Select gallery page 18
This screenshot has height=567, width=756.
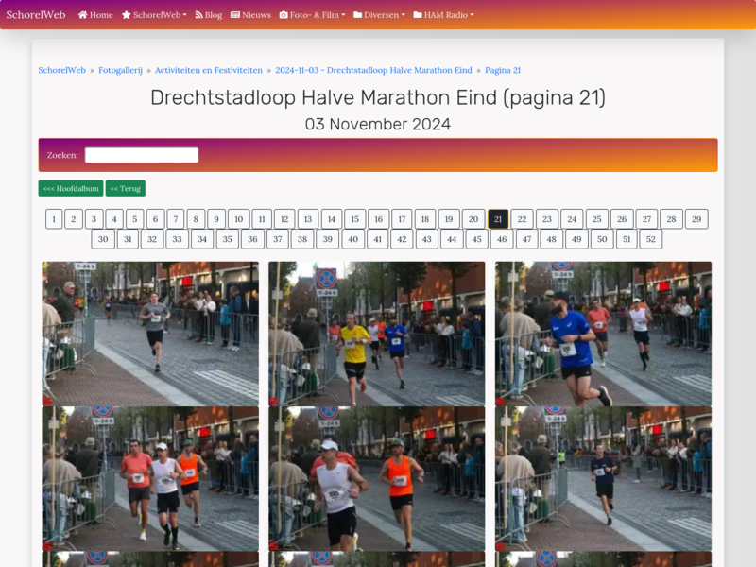(x=425, y=219)
